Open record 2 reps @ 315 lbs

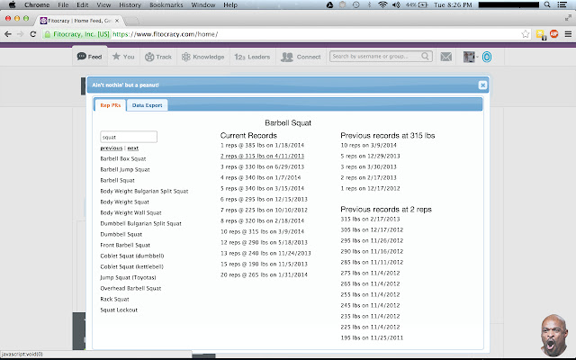262,156
